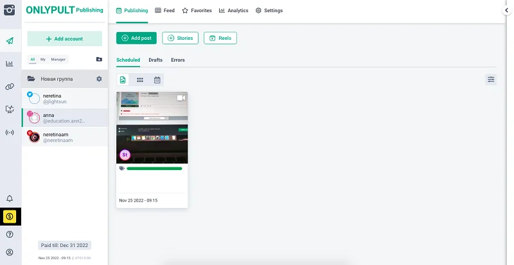The height and width of the screenshot is (265, 514).
Task: Switch to calendar view of posts
Action: click(x=157, y=80)
